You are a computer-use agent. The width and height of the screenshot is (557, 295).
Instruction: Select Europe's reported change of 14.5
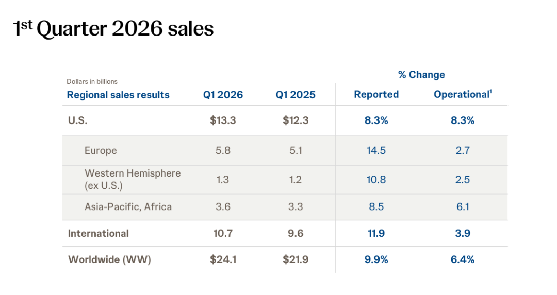tap(376, 150)
